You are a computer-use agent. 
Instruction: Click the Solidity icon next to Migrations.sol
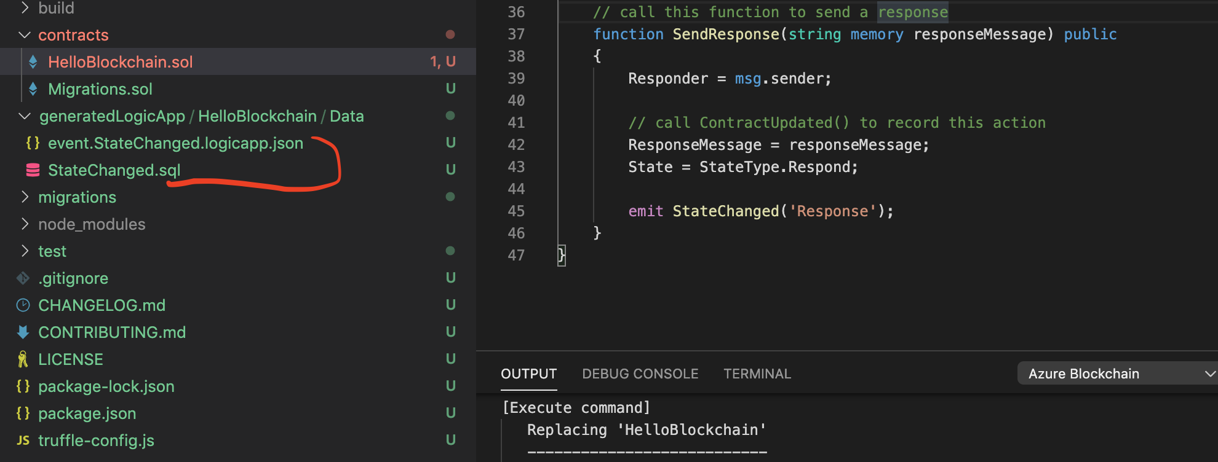tap(33, 89)
